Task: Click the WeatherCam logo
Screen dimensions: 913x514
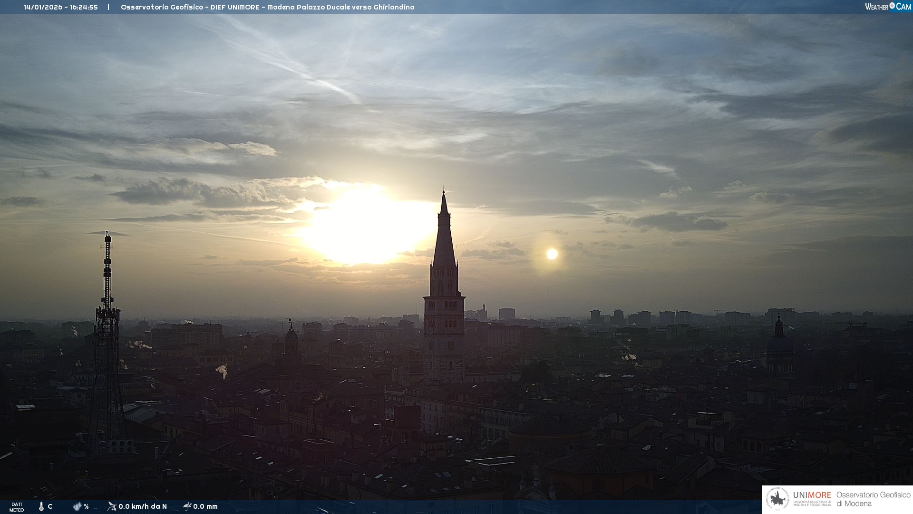Action: [x=888, y=7]
